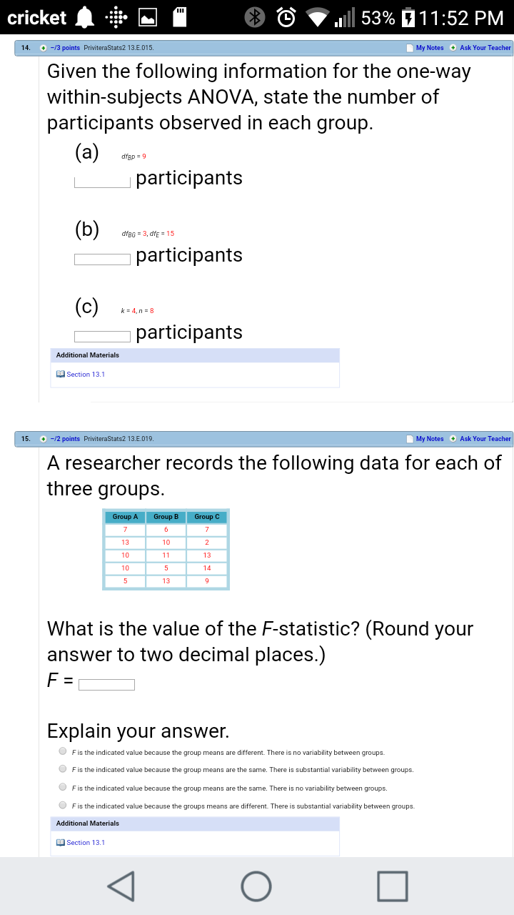Expand question 15 points plus icon
Screen dimensions: 514x915
click(x=44, y=439)
